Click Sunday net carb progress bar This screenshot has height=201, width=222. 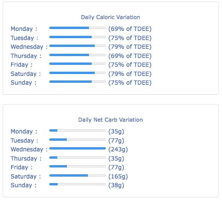[x=78, y=184]
